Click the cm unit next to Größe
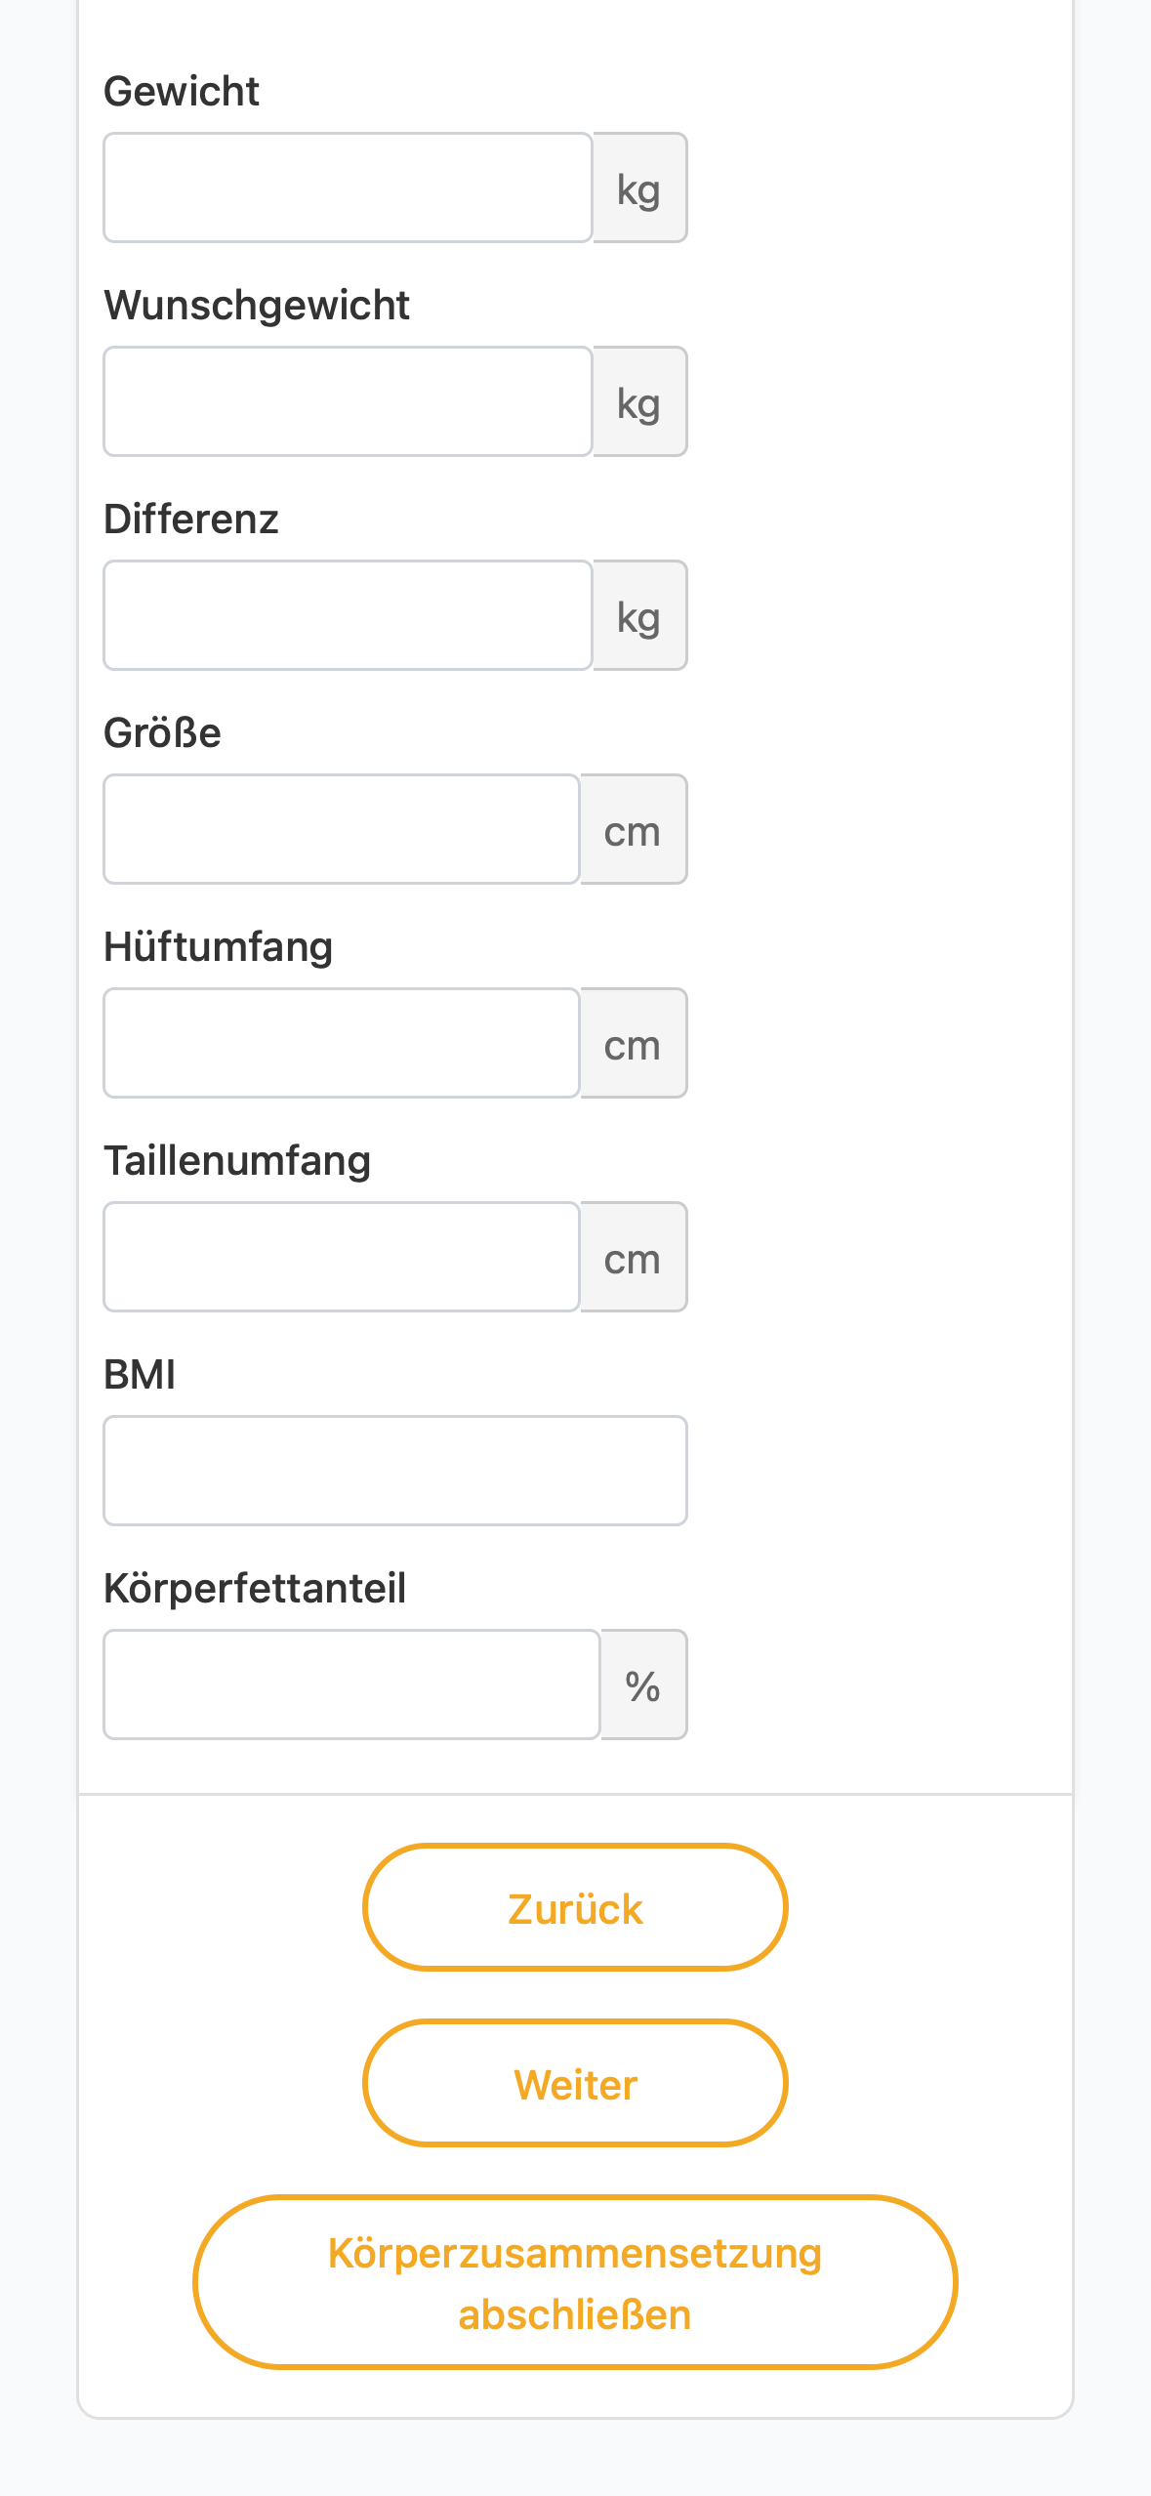Image resolution: width=1151 pixels, height=2496 pixels. click(634, 829)
